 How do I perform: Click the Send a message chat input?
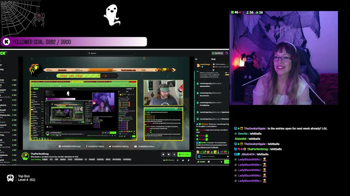click(213, 157)
